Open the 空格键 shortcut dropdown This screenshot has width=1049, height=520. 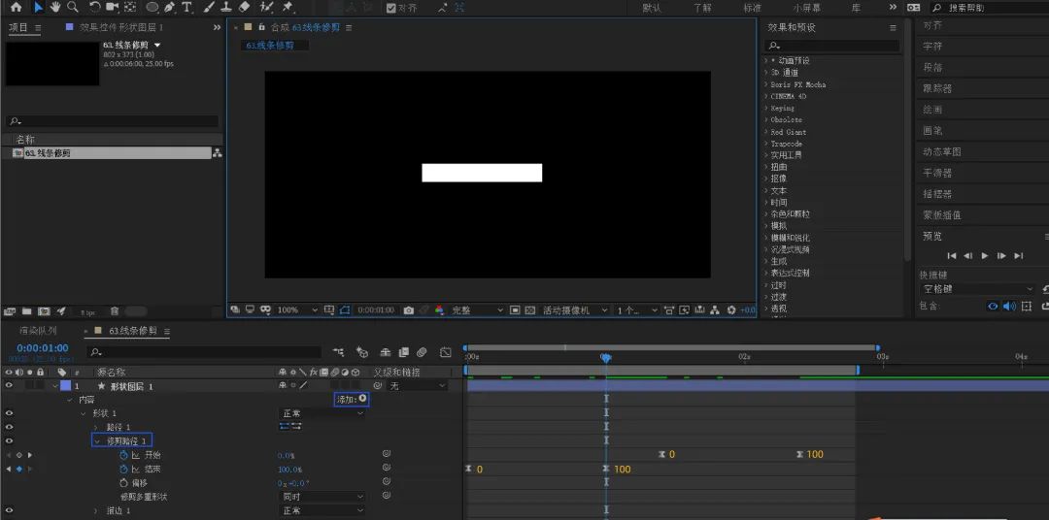point(977,289)
